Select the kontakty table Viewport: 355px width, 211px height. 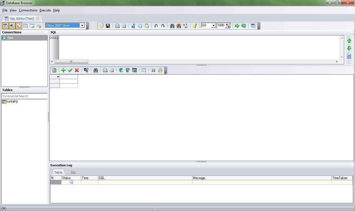pyautogui.click(x=12, y=101)
